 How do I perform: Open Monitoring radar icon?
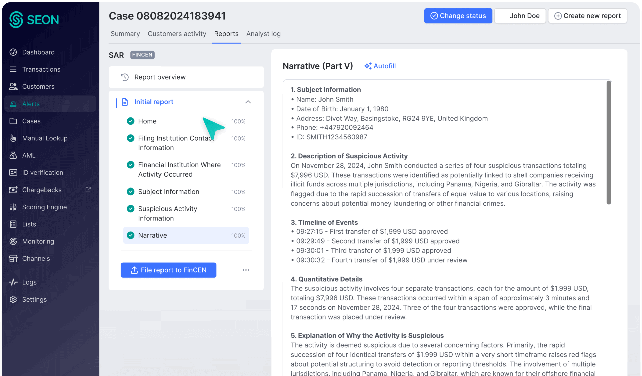(x=13, y=241)
